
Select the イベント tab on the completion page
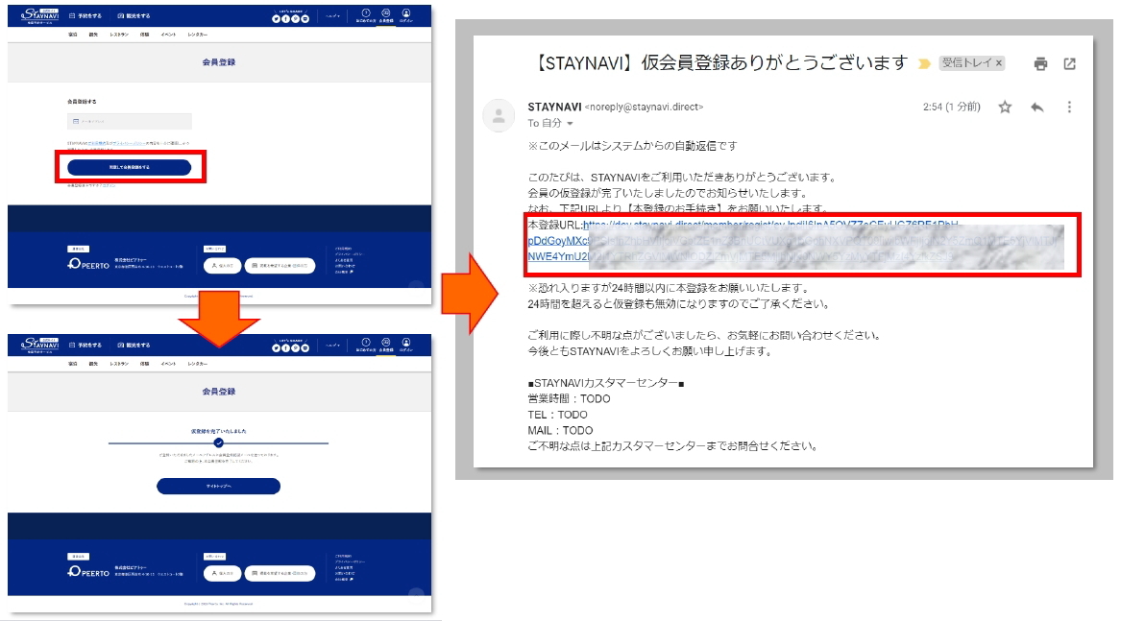point(169,364)
